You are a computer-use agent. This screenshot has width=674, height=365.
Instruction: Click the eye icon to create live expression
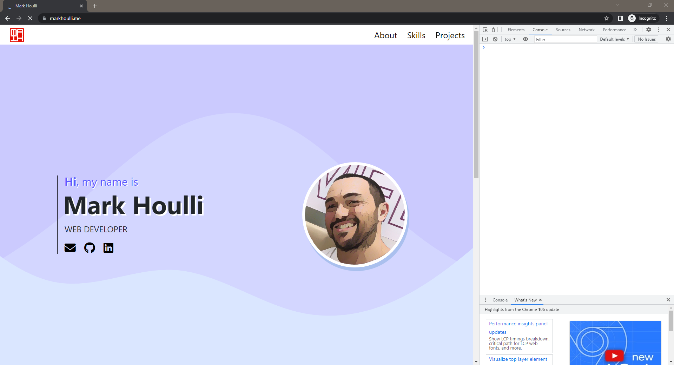(526, 39)
